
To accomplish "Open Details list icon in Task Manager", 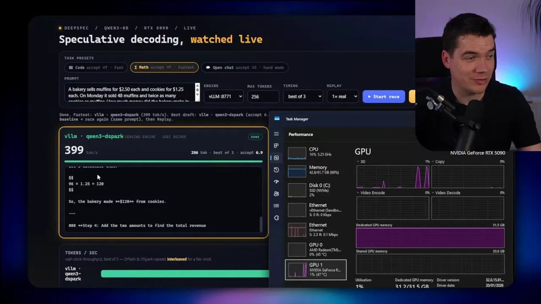I will pos(276,206).
